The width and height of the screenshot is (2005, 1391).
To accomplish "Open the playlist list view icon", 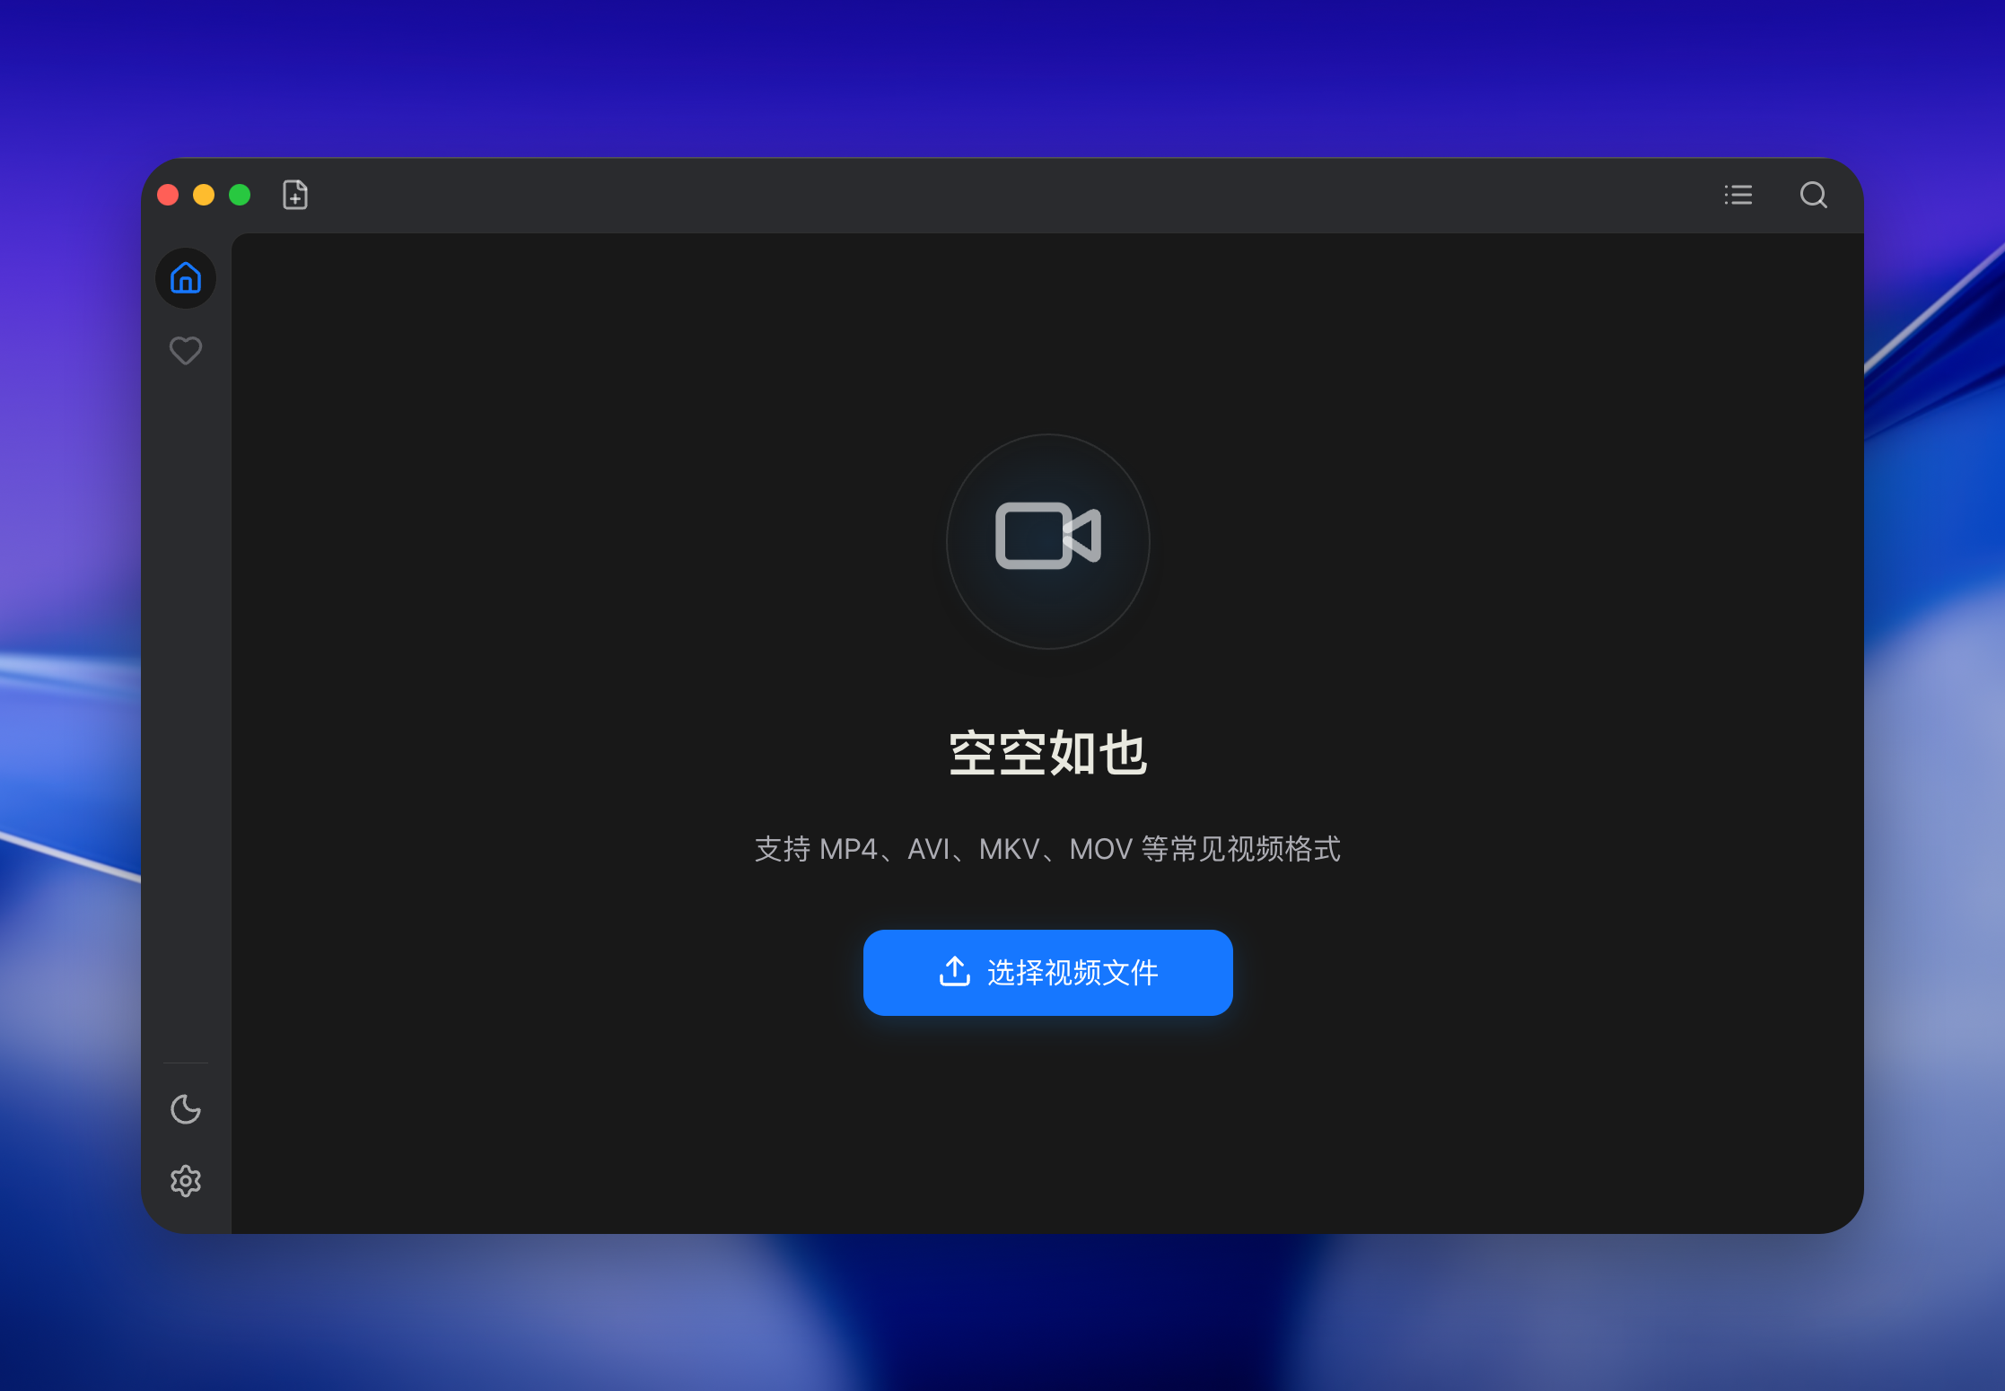I will [1738, 195].
